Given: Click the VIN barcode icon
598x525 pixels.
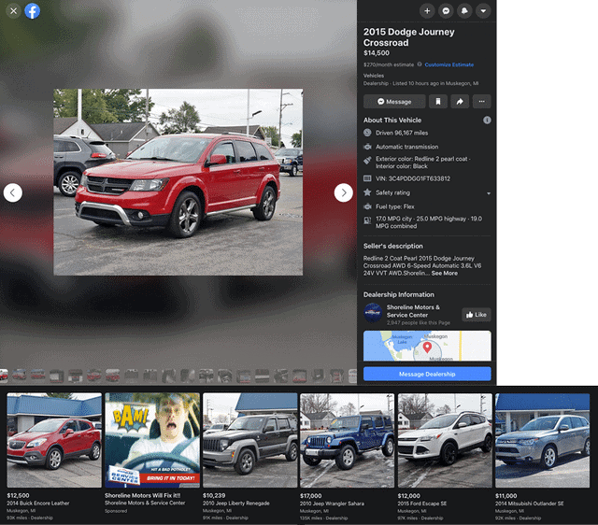Looking at the screenshot, I should point(367,178).
